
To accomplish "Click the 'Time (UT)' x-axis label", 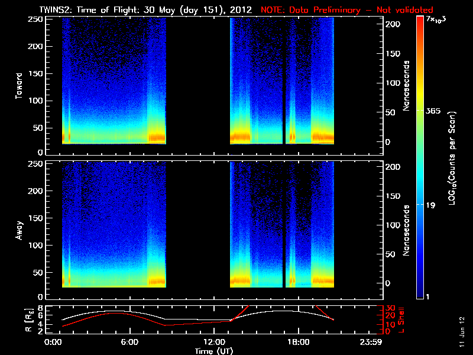I will pyautogui.click(x=216, y=351).
